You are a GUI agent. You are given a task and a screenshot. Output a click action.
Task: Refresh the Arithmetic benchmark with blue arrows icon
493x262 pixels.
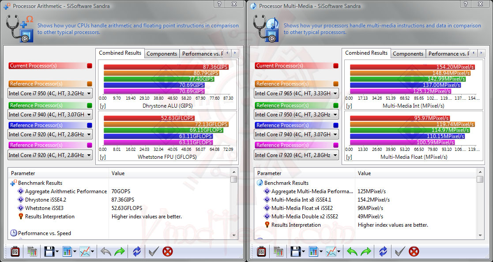coord(137,251)
